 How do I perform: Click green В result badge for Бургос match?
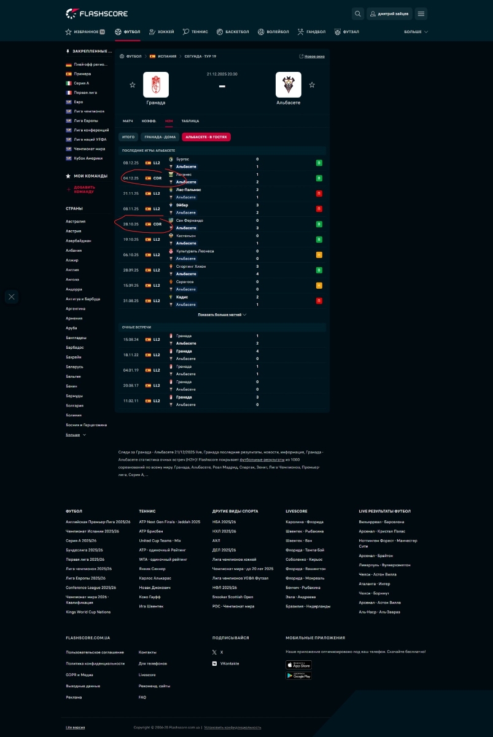click(x=319, y=163)
